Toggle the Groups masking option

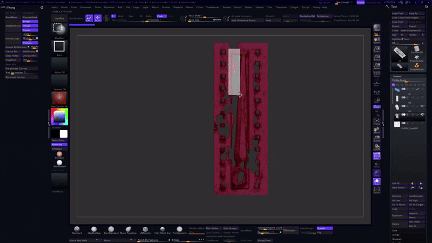click(30, 25)
